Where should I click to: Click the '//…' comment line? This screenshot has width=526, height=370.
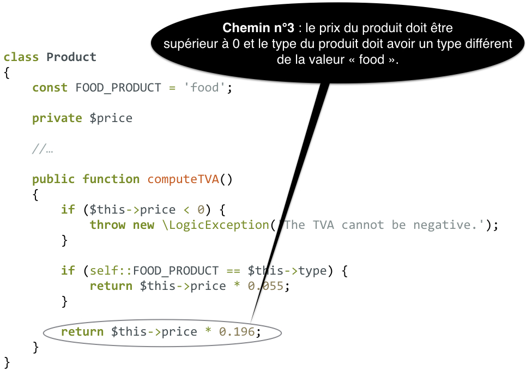43,149
